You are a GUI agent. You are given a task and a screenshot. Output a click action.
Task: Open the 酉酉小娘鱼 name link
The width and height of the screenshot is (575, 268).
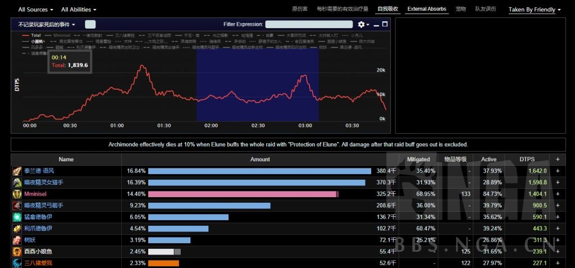click(38, 252)
